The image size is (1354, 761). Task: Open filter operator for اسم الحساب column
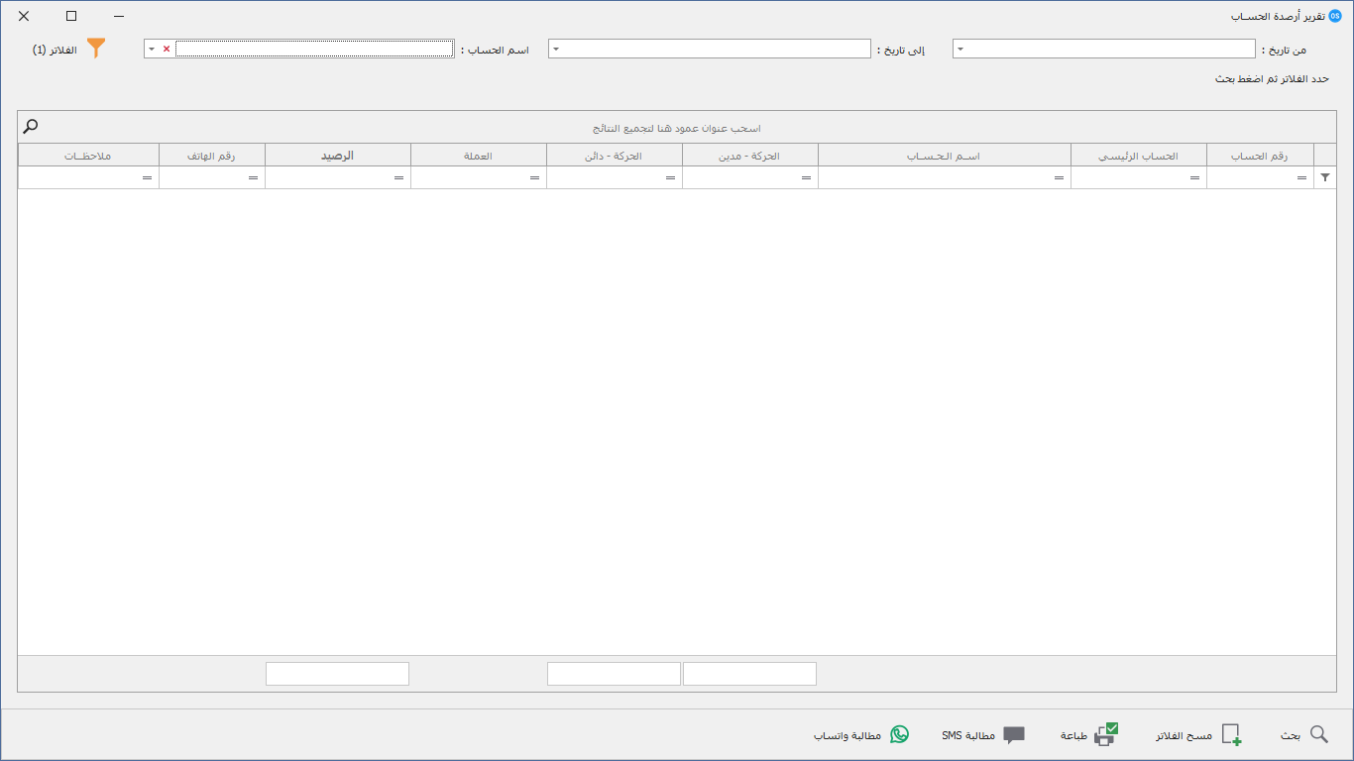[x=1059, y=177]
